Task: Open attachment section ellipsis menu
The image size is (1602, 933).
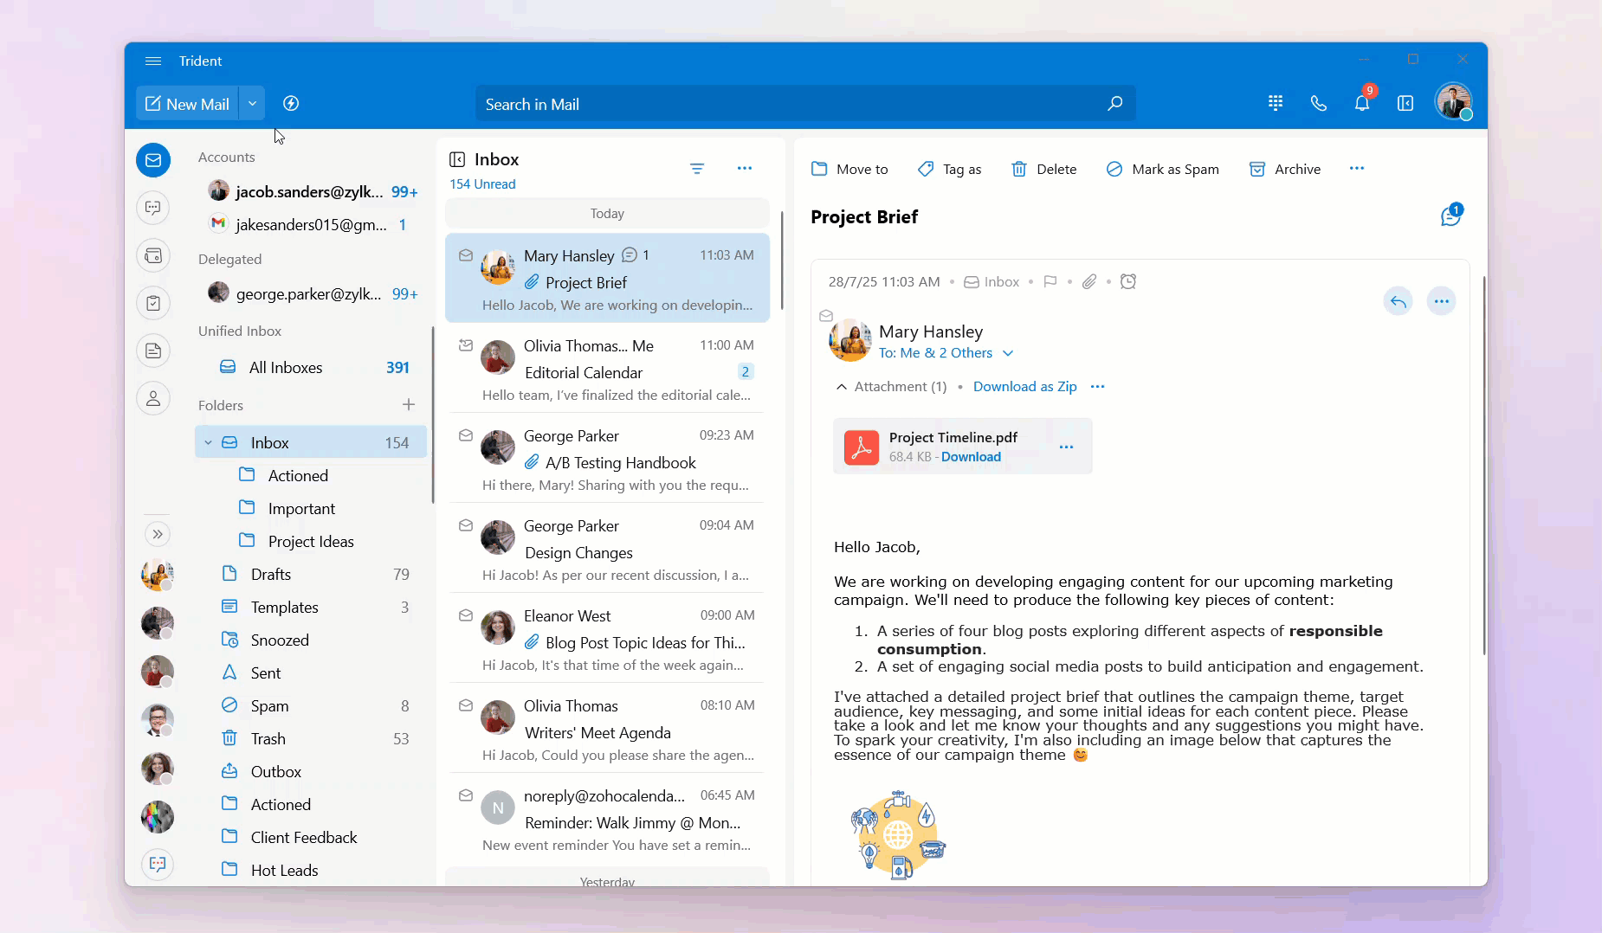Action: coord(1098,387)
